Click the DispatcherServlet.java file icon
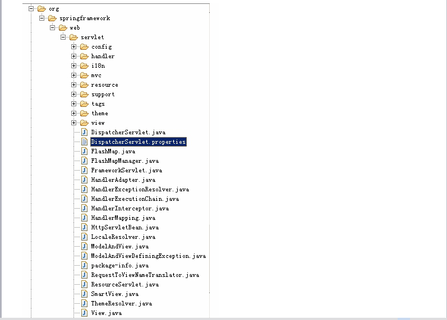Screen dimensions: 447x320 84,132
